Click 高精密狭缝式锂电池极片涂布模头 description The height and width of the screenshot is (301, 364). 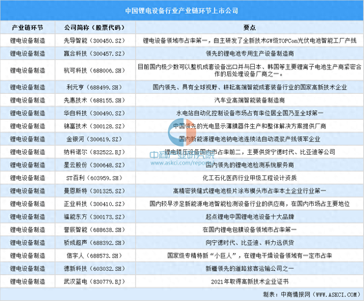[250, 191]
